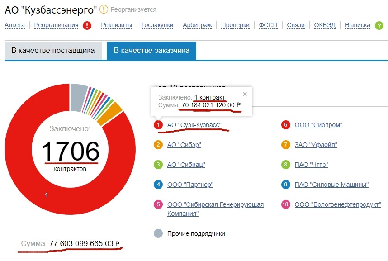Open the ОКВЭД section
The image size is (388, 261).
[x=325, y=25]
